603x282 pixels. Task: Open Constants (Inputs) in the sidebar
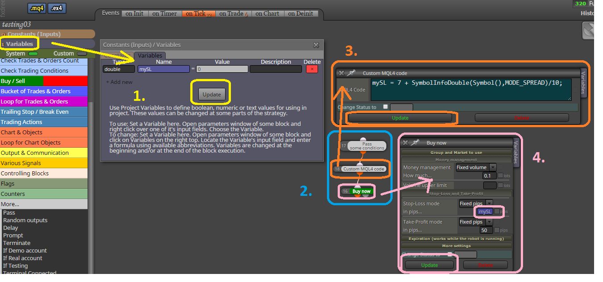point(47,34)
